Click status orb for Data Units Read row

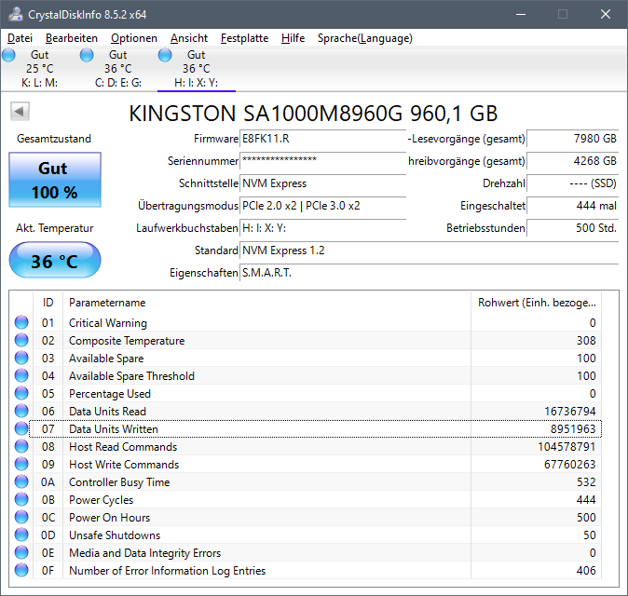pyautogui.click(x=21, y=411)
